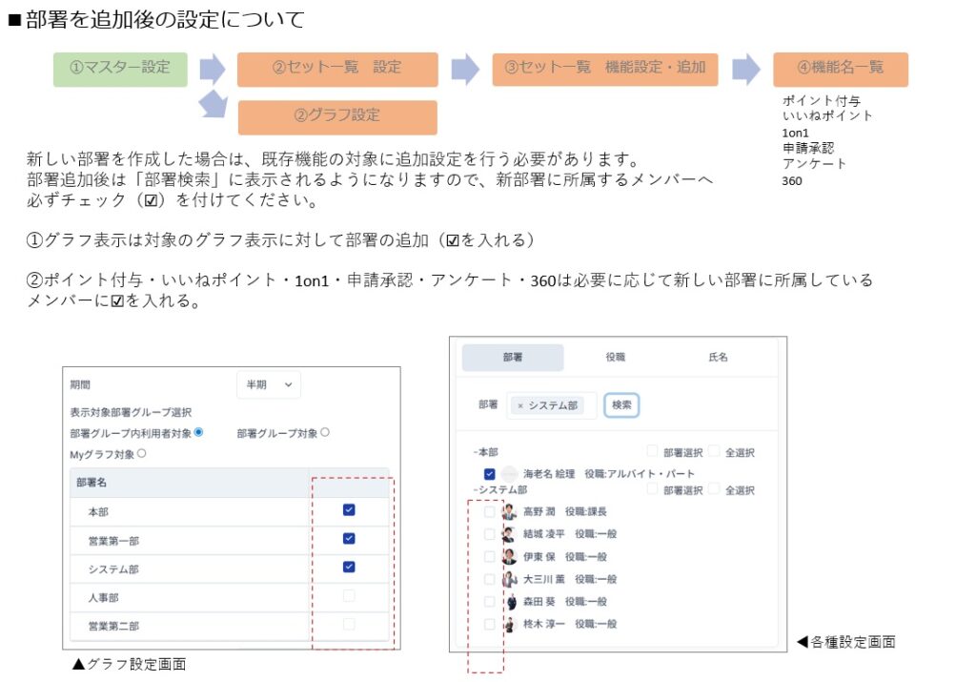976x682 pixels.
Task: Uncheck the 本部 department checkbox in graph settings
Action: [x=349, y=510]
